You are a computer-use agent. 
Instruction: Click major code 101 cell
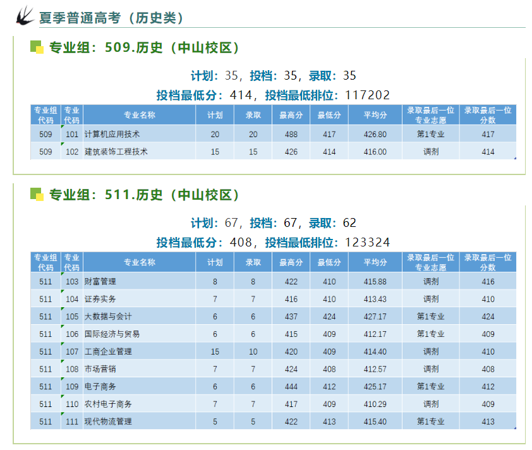click(72, 135)
